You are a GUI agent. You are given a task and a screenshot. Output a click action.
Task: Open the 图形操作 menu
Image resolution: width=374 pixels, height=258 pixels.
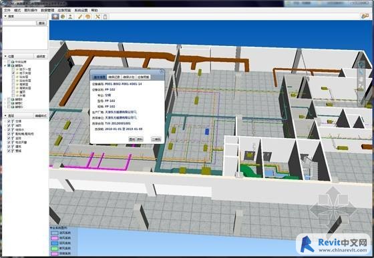[x=31, y=10]
